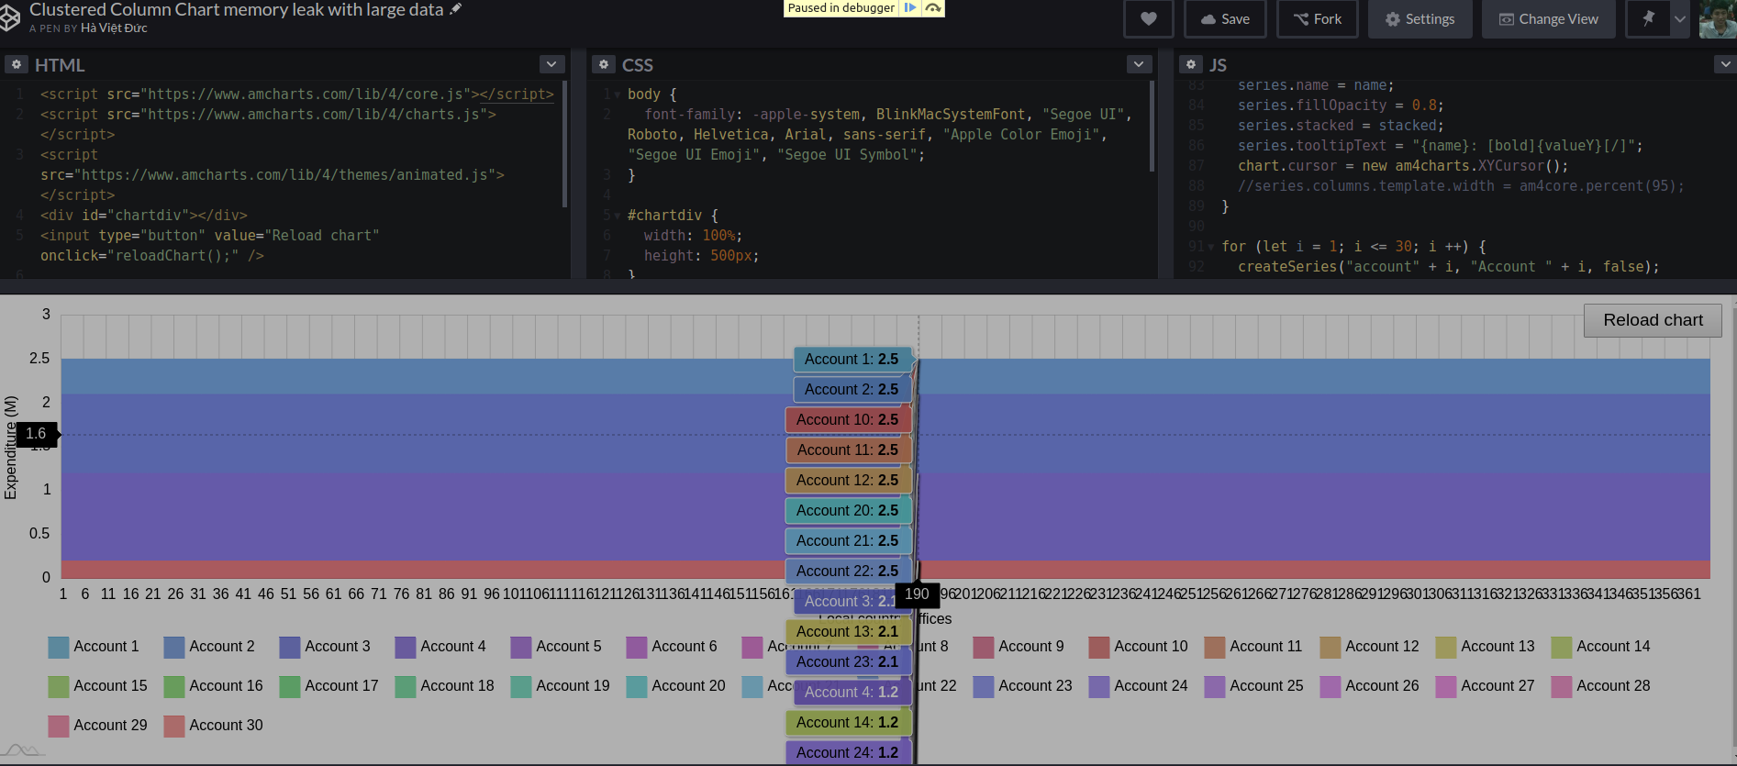
Task: Step over next function call in debugger
Action: pyautogui.click(x=932, y=8)
